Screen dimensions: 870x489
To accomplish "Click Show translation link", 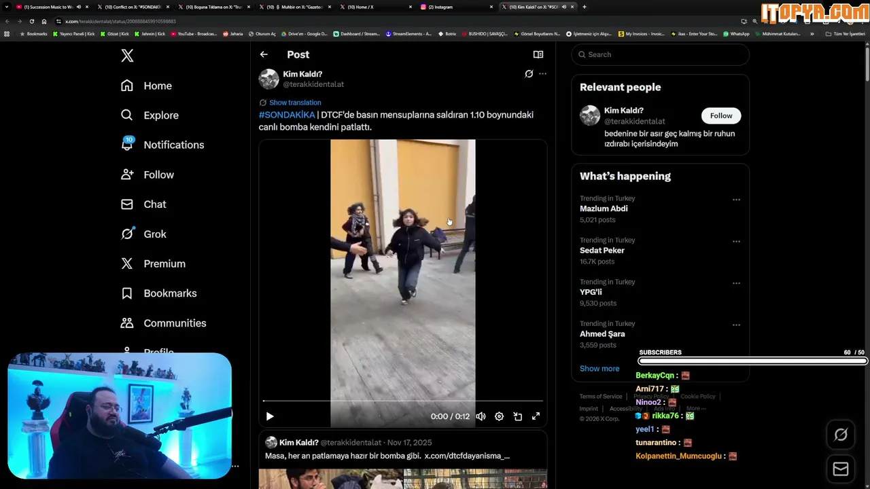I will 295,103.
